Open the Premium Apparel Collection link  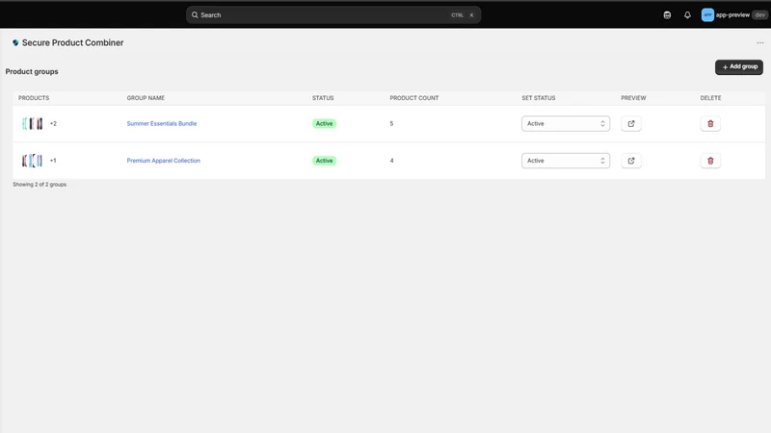point(163,161)
